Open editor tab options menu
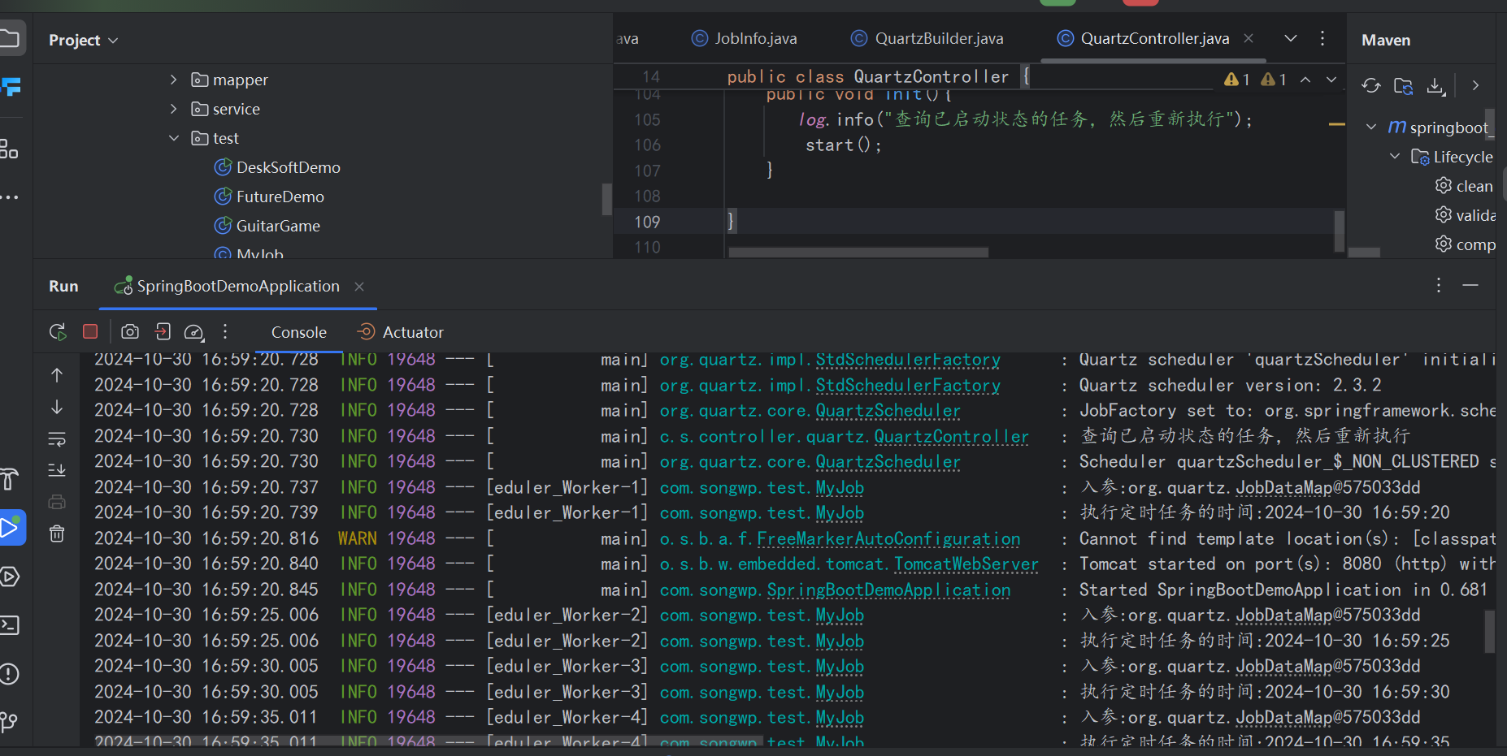This screenshot has height=756, width=1507. tap(1322, 38)
